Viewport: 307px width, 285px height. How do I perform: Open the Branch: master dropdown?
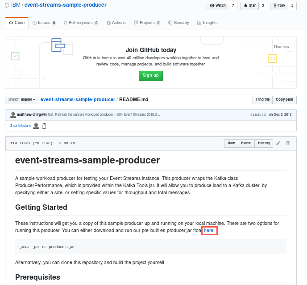(21, 100)
